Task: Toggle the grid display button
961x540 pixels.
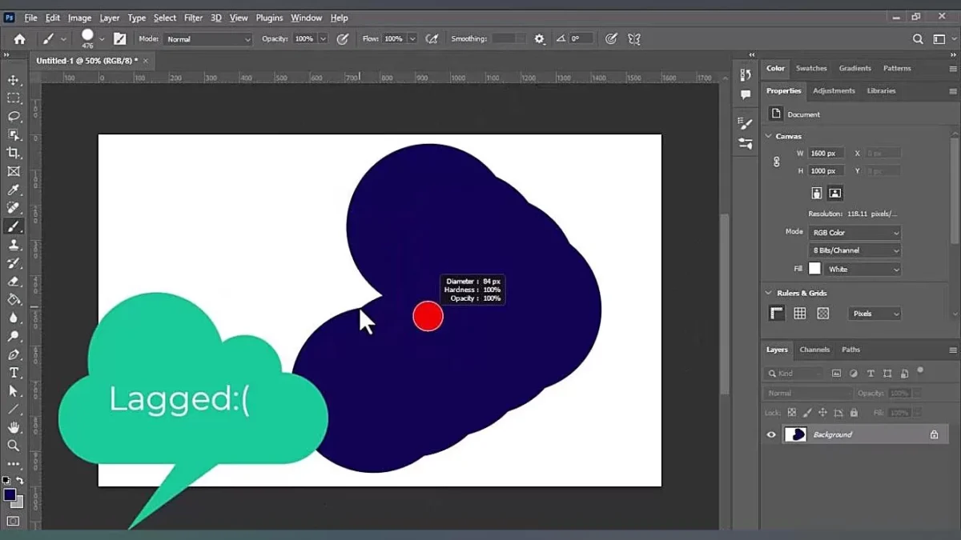Action: pos(799,314)
